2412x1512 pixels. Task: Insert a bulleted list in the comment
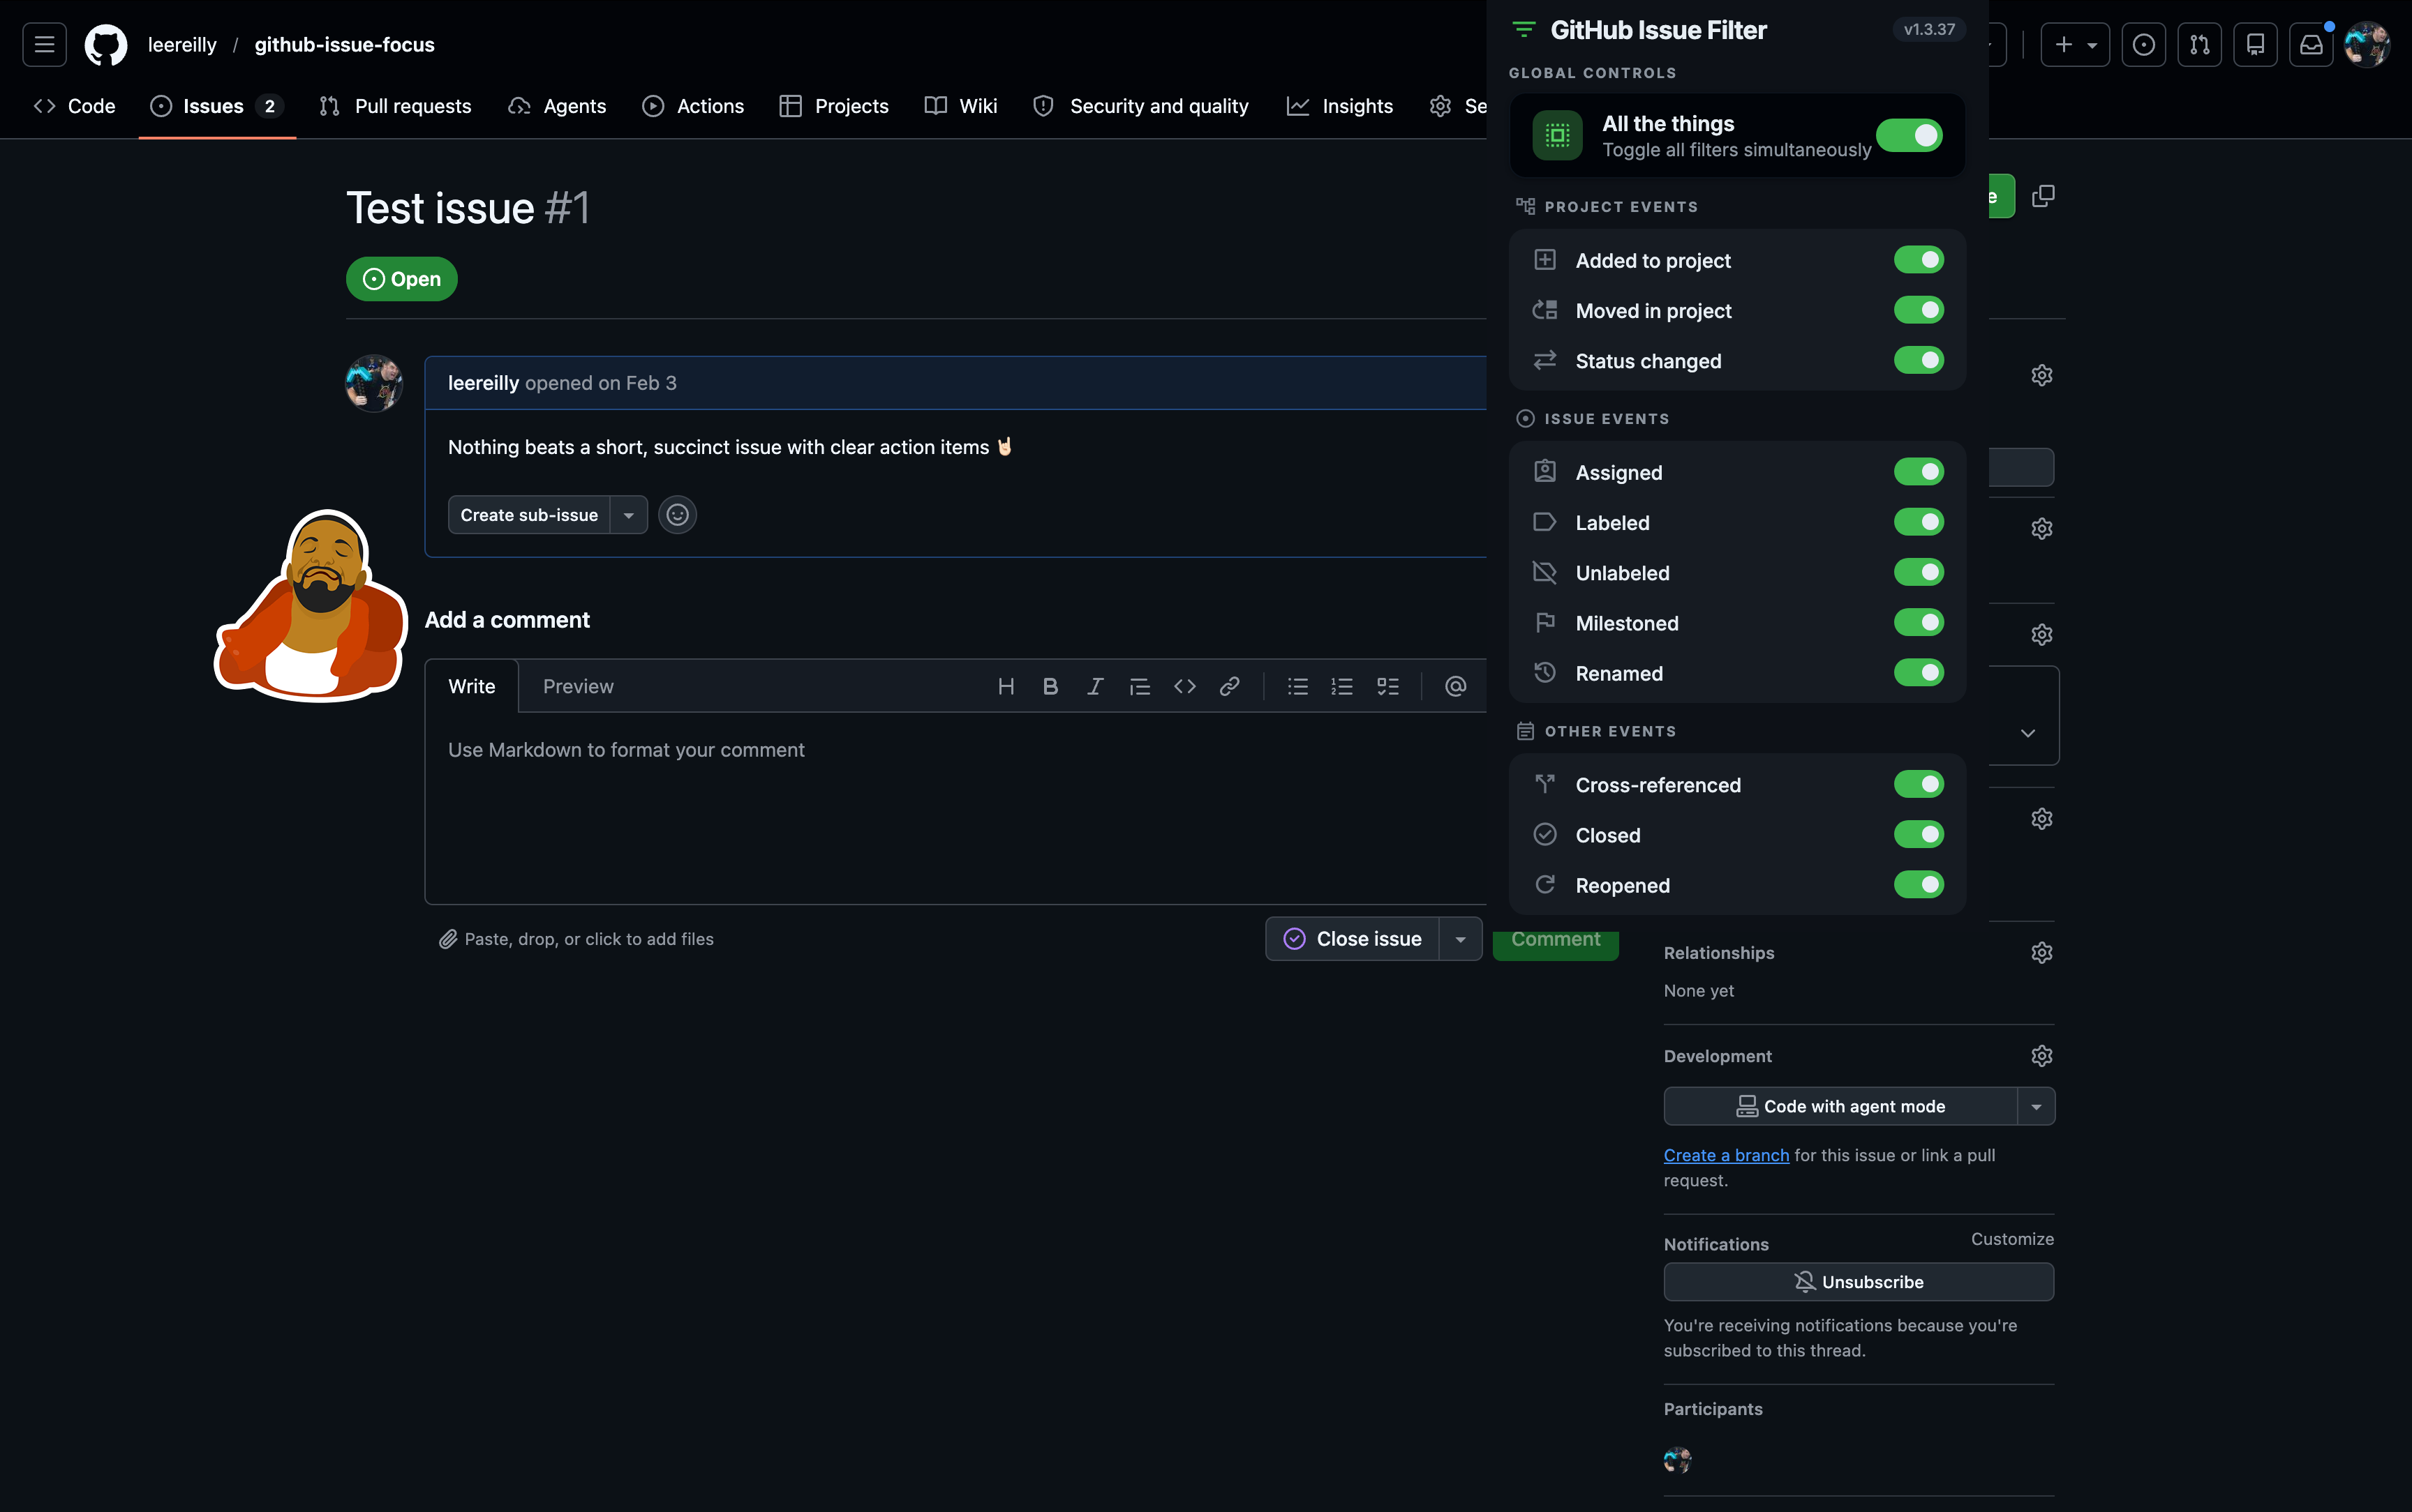(x=1297, y=686)
